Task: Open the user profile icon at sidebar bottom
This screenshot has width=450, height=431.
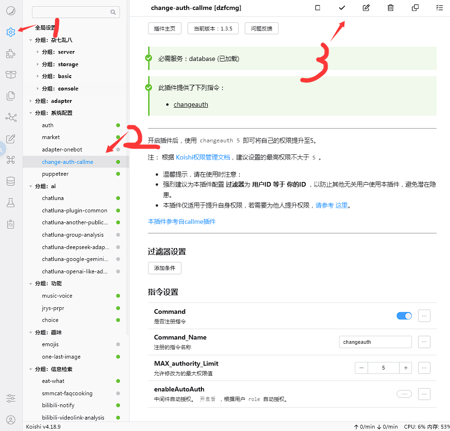Action: coord(10,420)
